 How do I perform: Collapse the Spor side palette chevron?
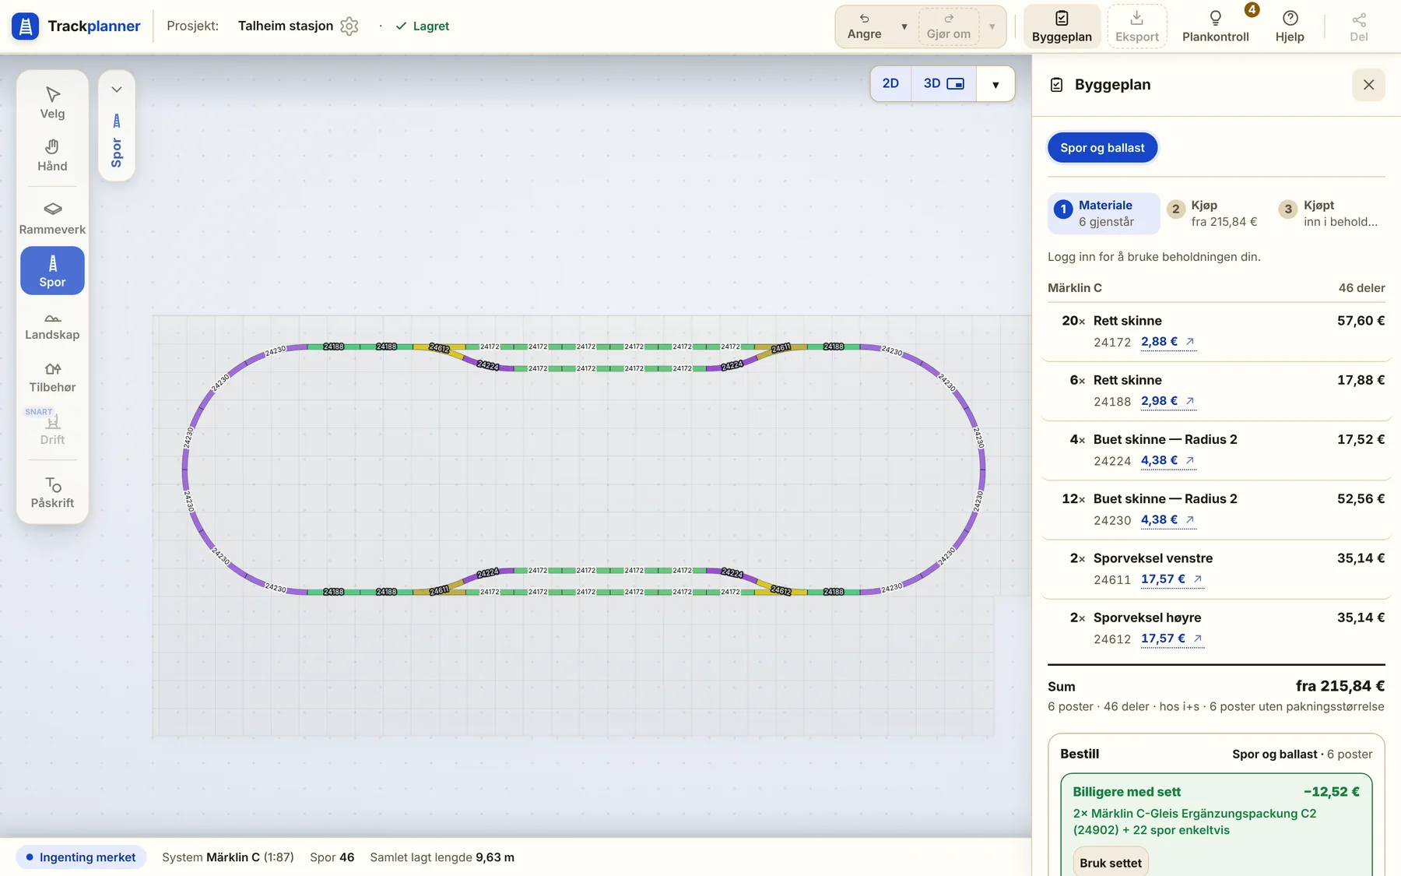coord(117,90)
